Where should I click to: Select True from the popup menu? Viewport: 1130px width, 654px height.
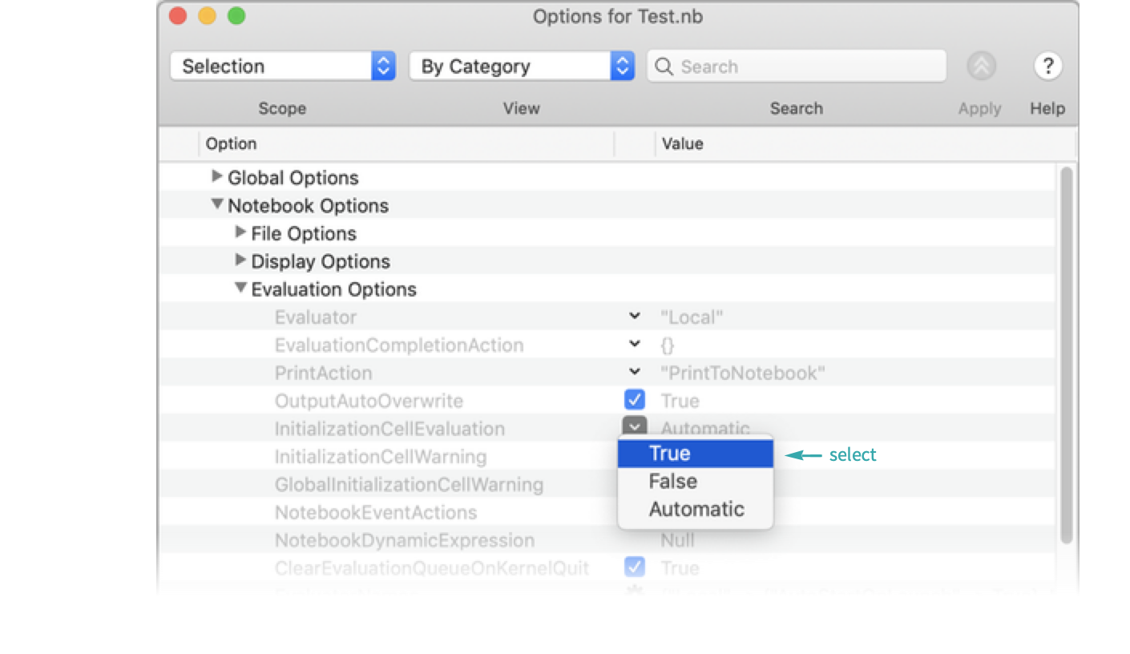[x=695, y=454]
